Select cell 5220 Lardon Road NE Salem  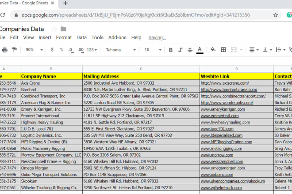coord(141,102)
